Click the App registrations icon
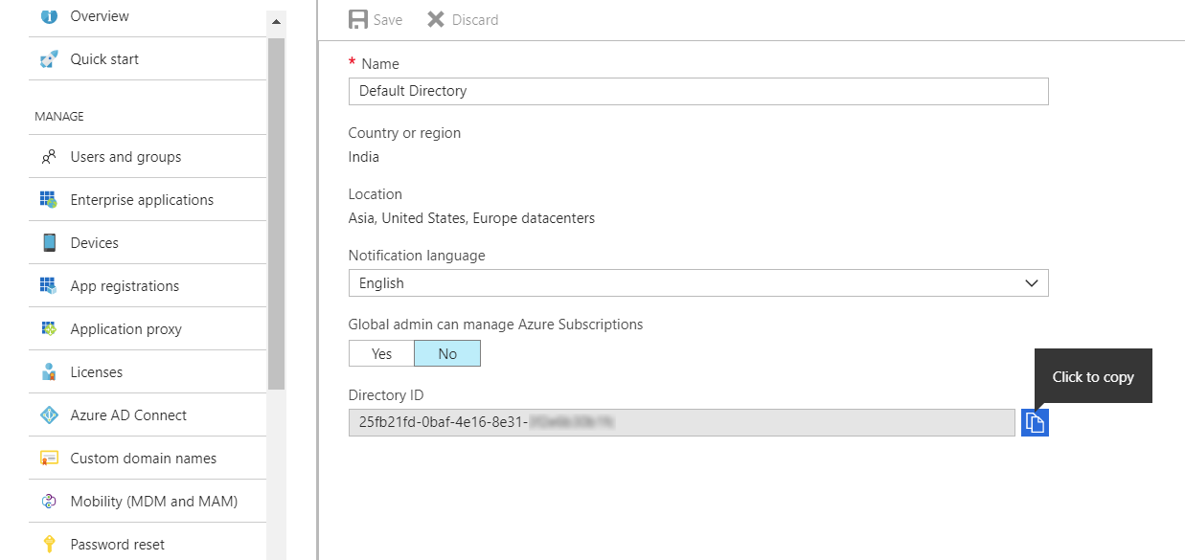The height and width of the screenshot is (560, 1185). point(49,286)
